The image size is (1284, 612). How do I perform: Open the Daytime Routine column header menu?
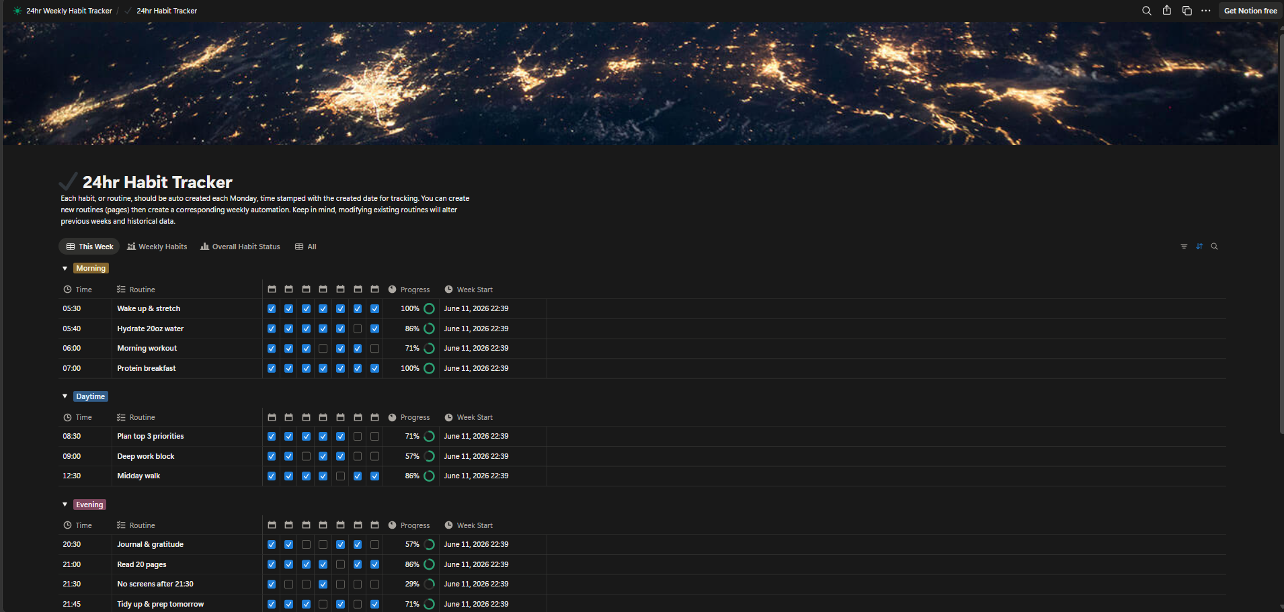point(187,417)
